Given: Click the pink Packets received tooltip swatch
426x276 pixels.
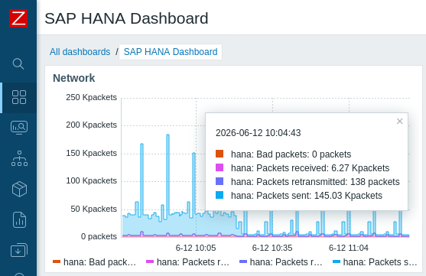Looking at the screenshot, I should point(220,167).
